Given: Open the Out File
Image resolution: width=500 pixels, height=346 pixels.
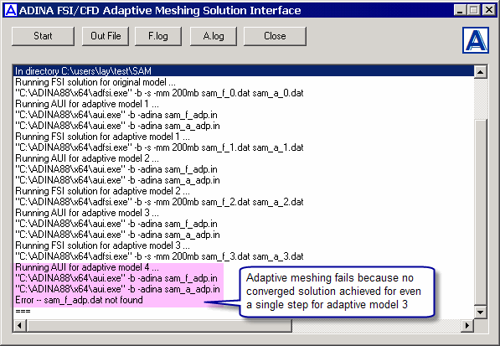Looking at the screenshot, I should [x=106, y=36].
